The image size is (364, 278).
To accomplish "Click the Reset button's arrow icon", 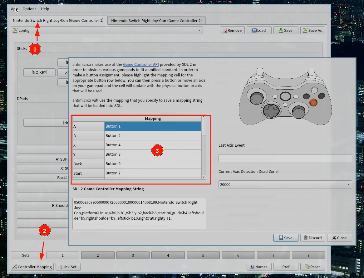I will pyautogui.click(x=307, y=267).
